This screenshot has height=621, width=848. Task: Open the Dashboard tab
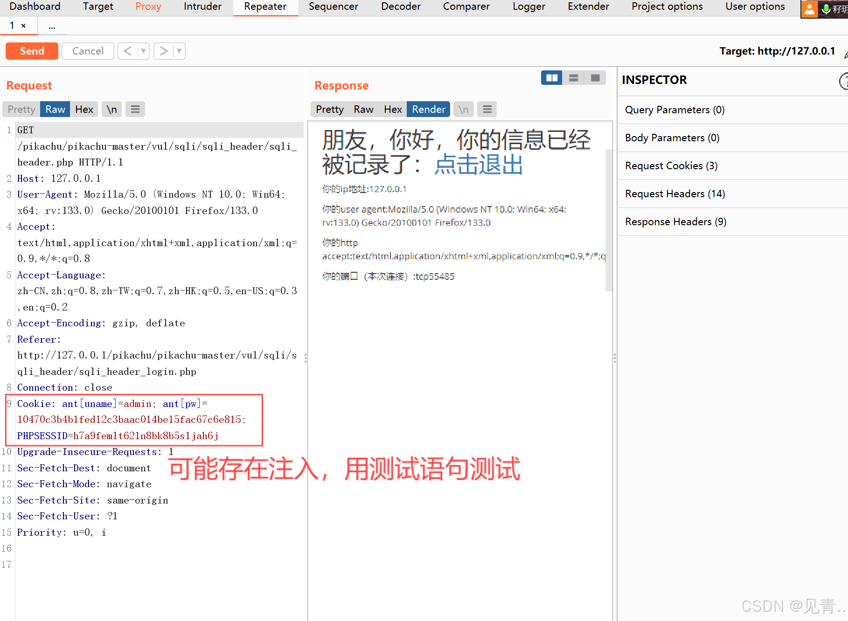(x=35, y=7)
